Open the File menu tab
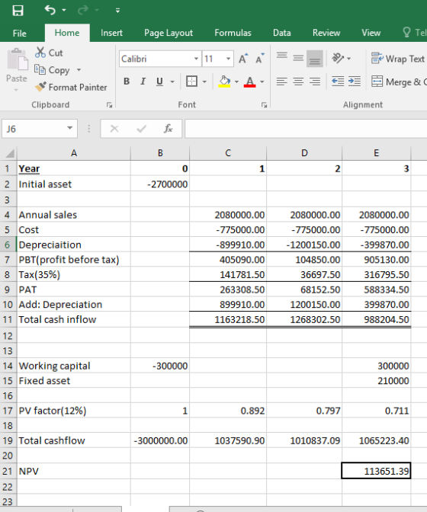The height and width of the screenshot is (512, 427). click(x=20, y=33)
